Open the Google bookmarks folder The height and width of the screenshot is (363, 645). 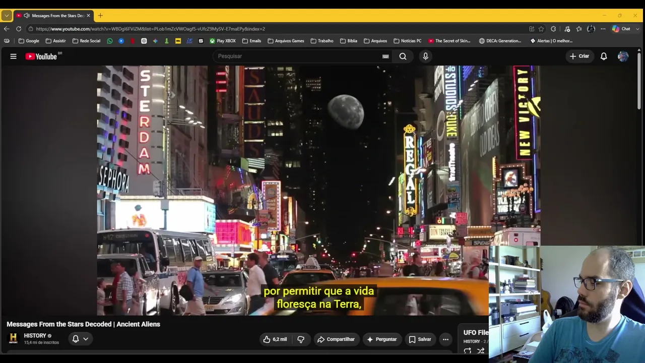click(x=29, y=41)
